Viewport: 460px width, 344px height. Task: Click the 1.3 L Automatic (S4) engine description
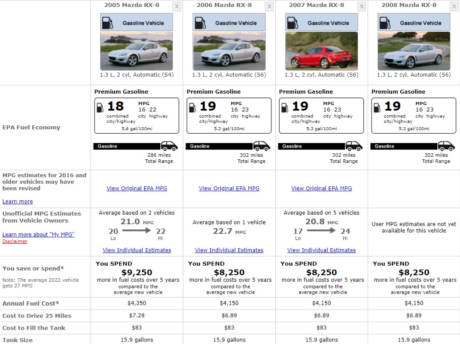coord(137,75)
